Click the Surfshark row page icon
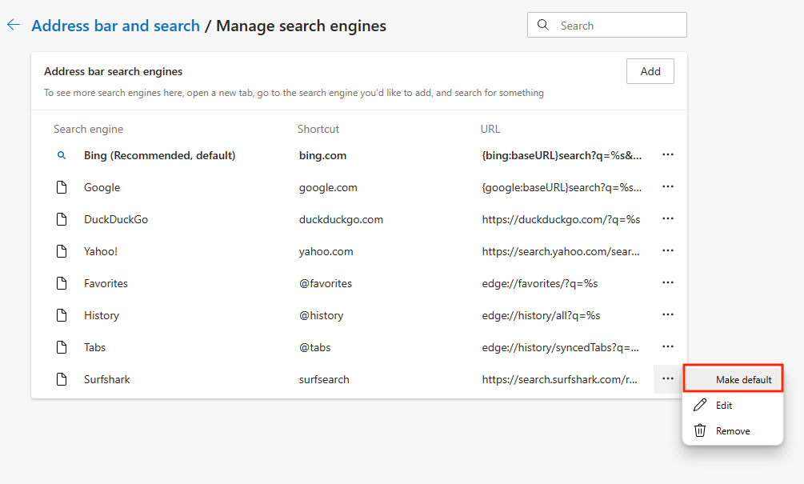Viewport: 804px width, 484px height. pyautogui.click(x=62, y=379)
